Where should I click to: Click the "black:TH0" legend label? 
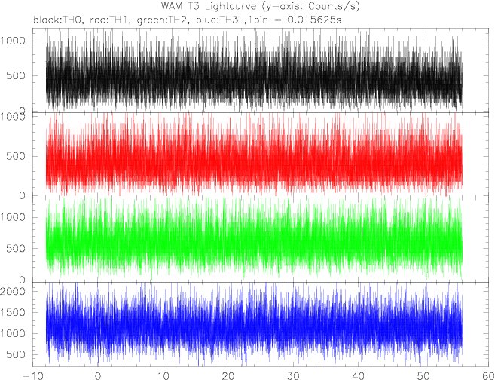(x=59, y=20)
